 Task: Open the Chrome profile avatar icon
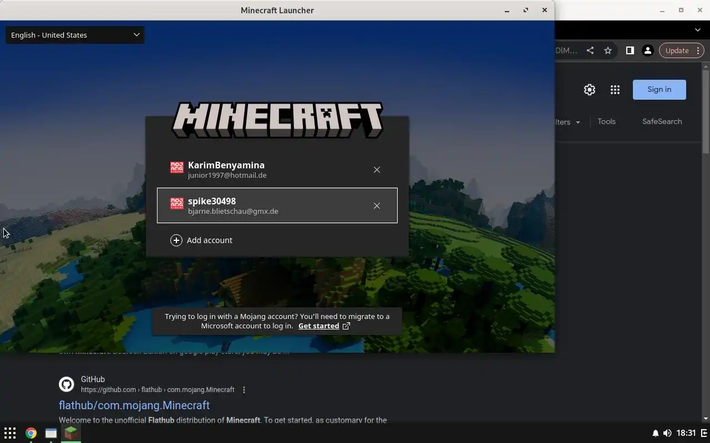tap(647, 50)
